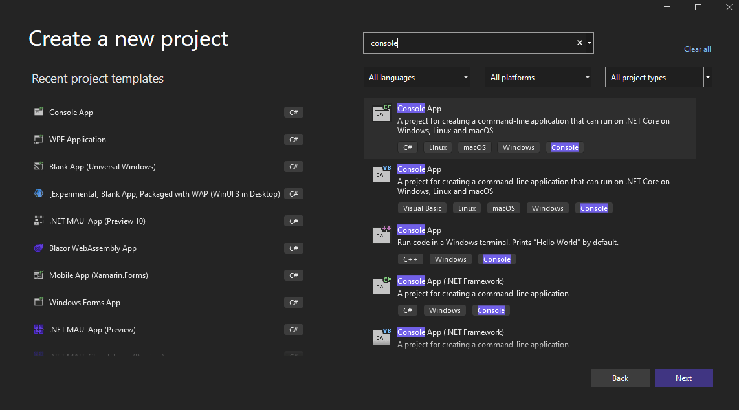Maximize the Create a new project window
Screen dimensions: 739x410
(698, 7)
